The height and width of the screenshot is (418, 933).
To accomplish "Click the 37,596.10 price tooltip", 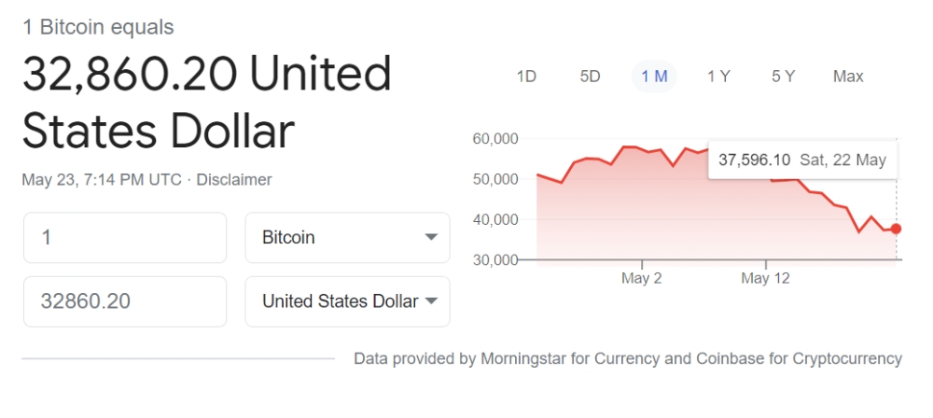I will point(802,160).
